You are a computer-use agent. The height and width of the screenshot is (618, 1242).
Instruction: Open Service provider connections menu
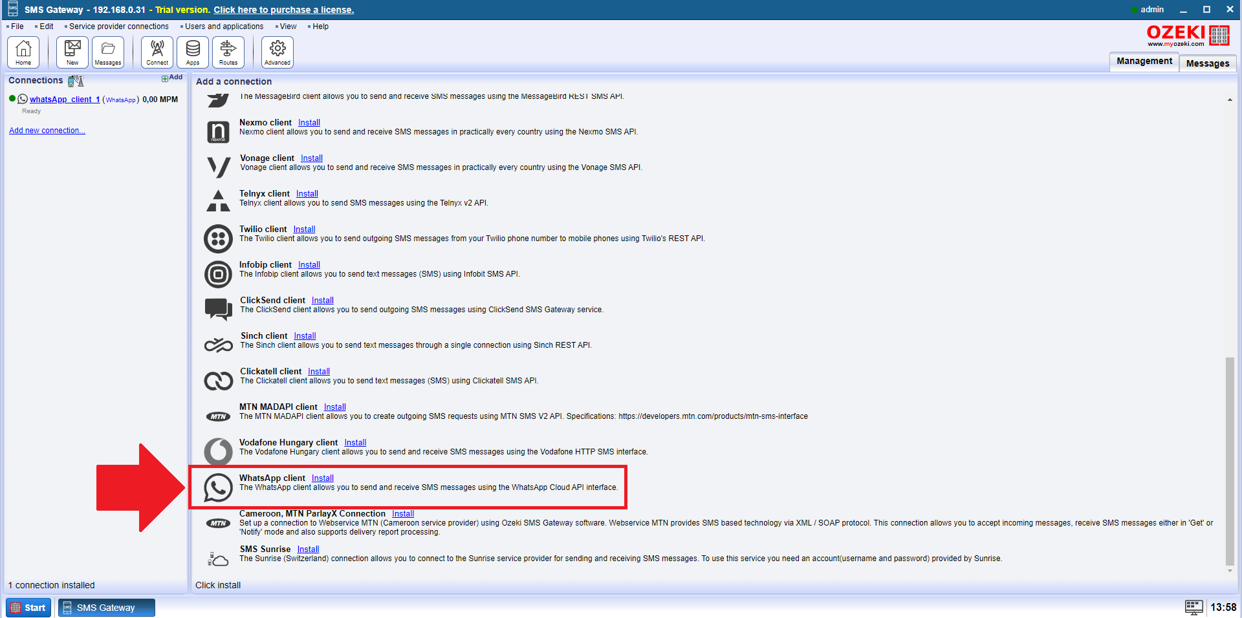coord(118,27)
